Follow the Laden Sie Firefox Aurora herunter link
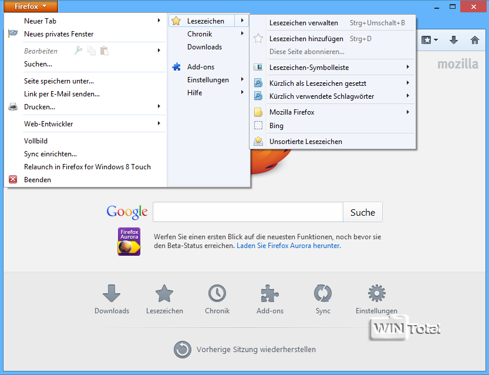Viewport: 489px width, 375px height. click(x=289, y=246)
